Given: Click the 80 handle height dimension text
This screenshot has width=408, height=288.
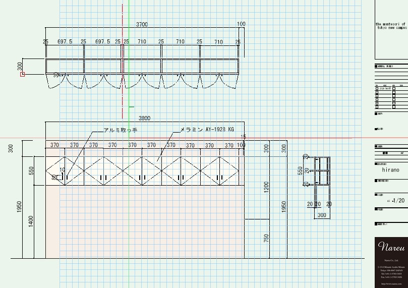Looking at the screenshot, I should [x=54, y=178].
